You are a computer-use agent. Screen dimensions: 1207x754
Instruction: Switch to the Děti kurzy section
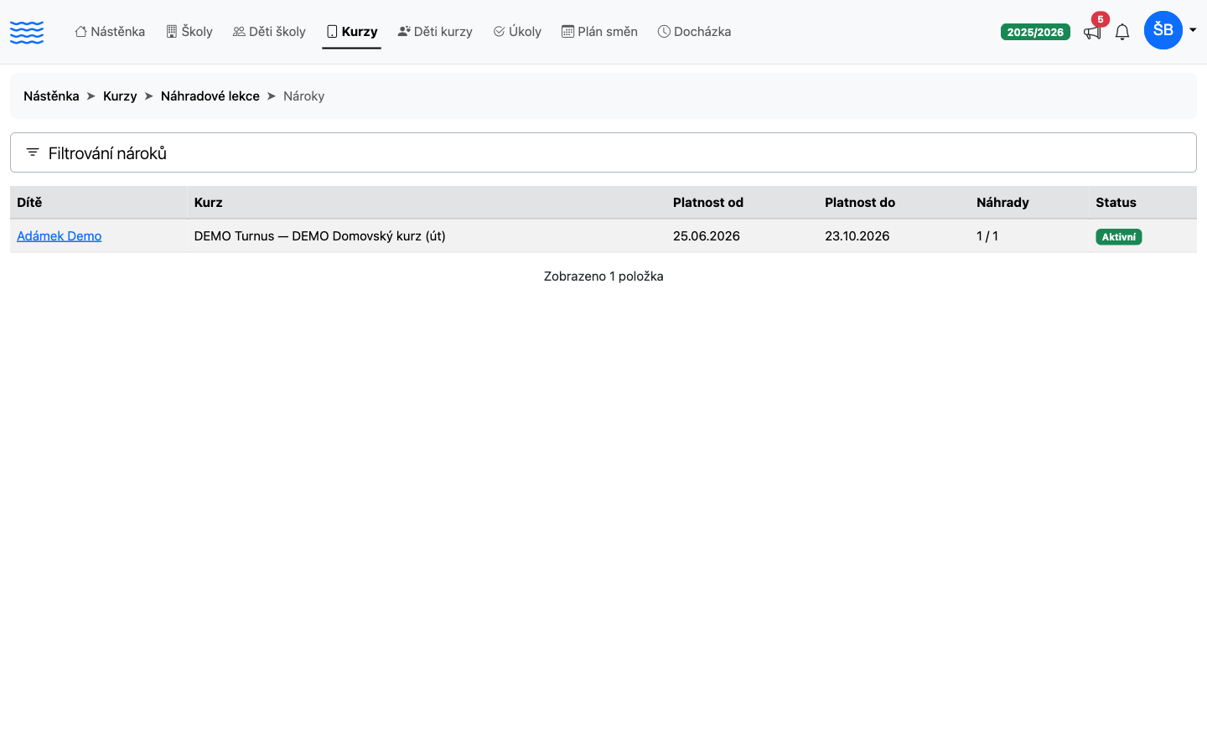tap(435, 32)
